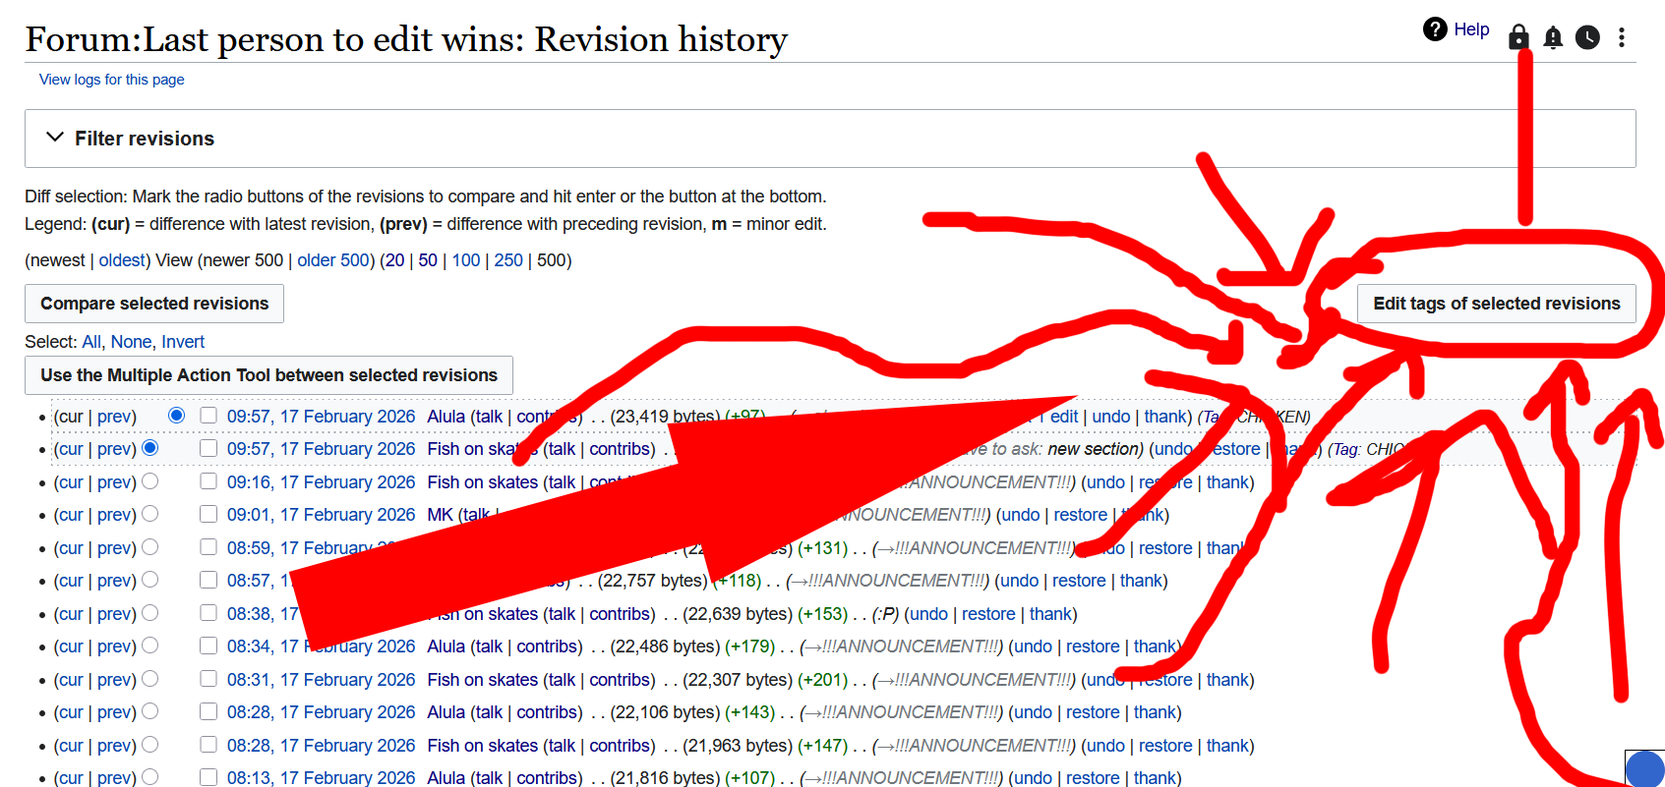Open the 08:31, 17 February 2026 revision

pyautogui.click(x=321, y=680)
